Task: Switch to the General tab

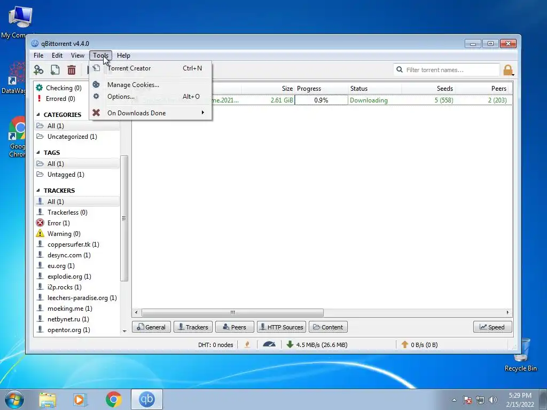Action: (x=151, y=327)
